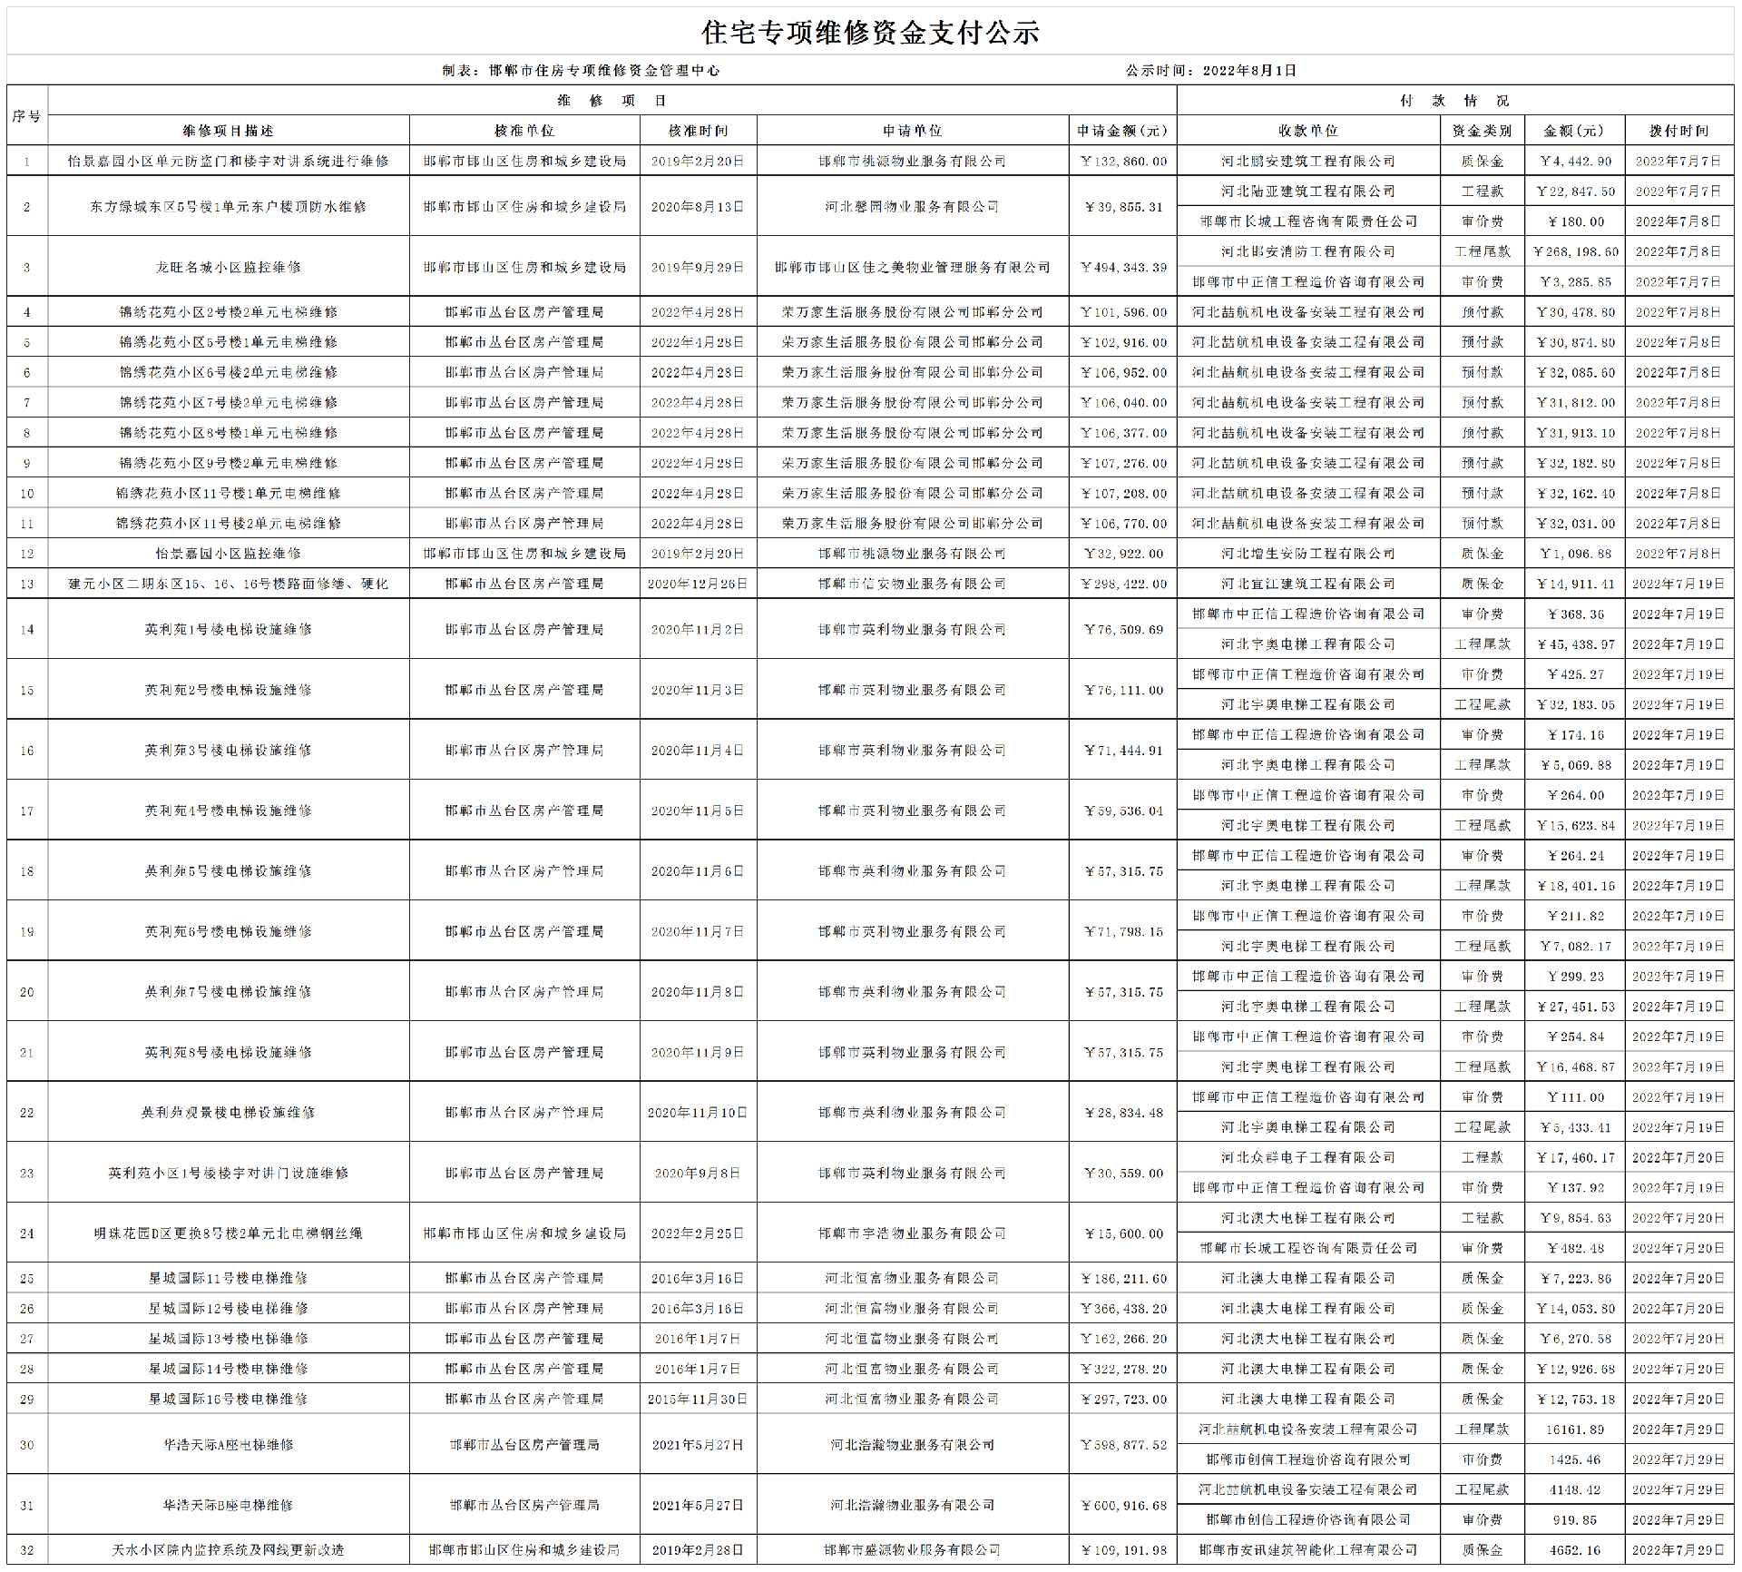Click the 收款单位 column header
The image size is (1742, 1572).
(x=1308, y=131)
